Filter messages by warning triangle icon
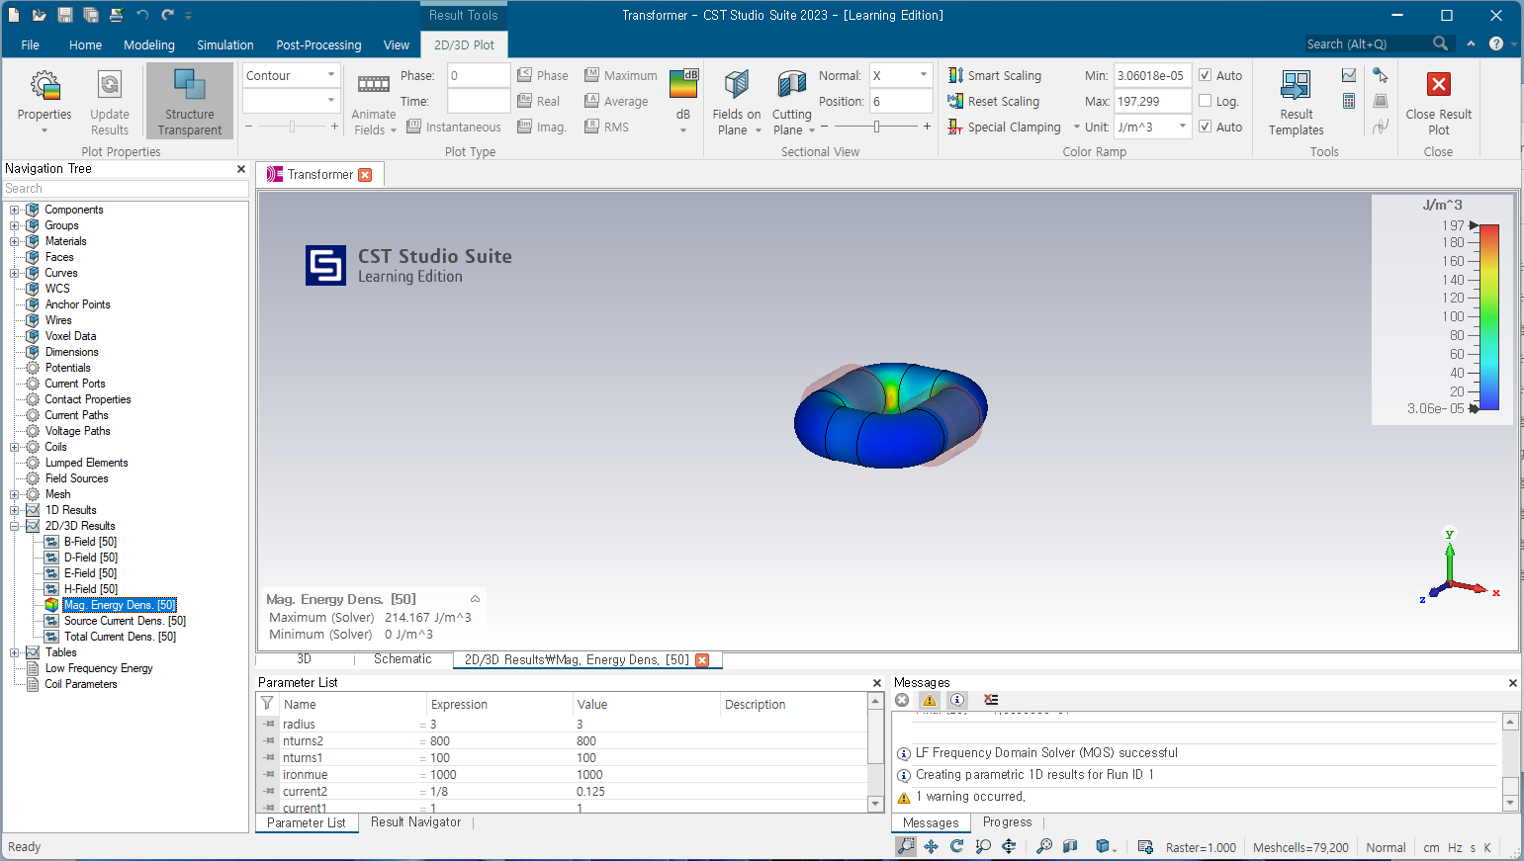Screen dimensions: 1524x861 pyautogui.click(x=930, y=700)
